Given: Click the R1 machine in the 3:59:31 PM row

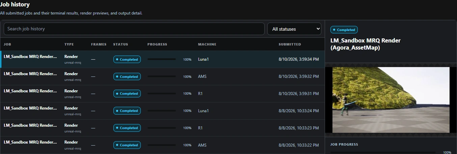Looking at the screenshot, I should [200, 93].
